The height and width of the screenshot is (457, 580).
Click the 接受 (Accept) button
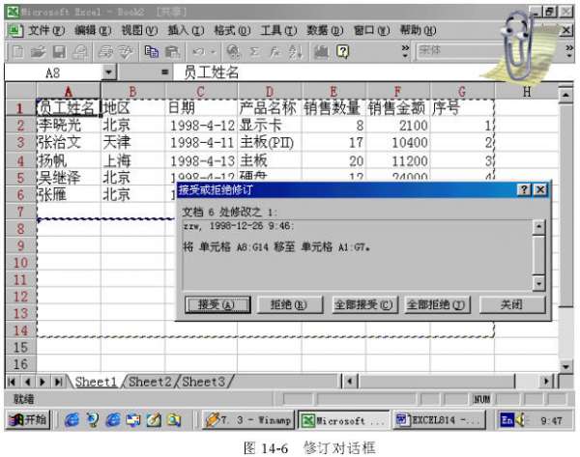pyautogui.click(x=217, y=304)
